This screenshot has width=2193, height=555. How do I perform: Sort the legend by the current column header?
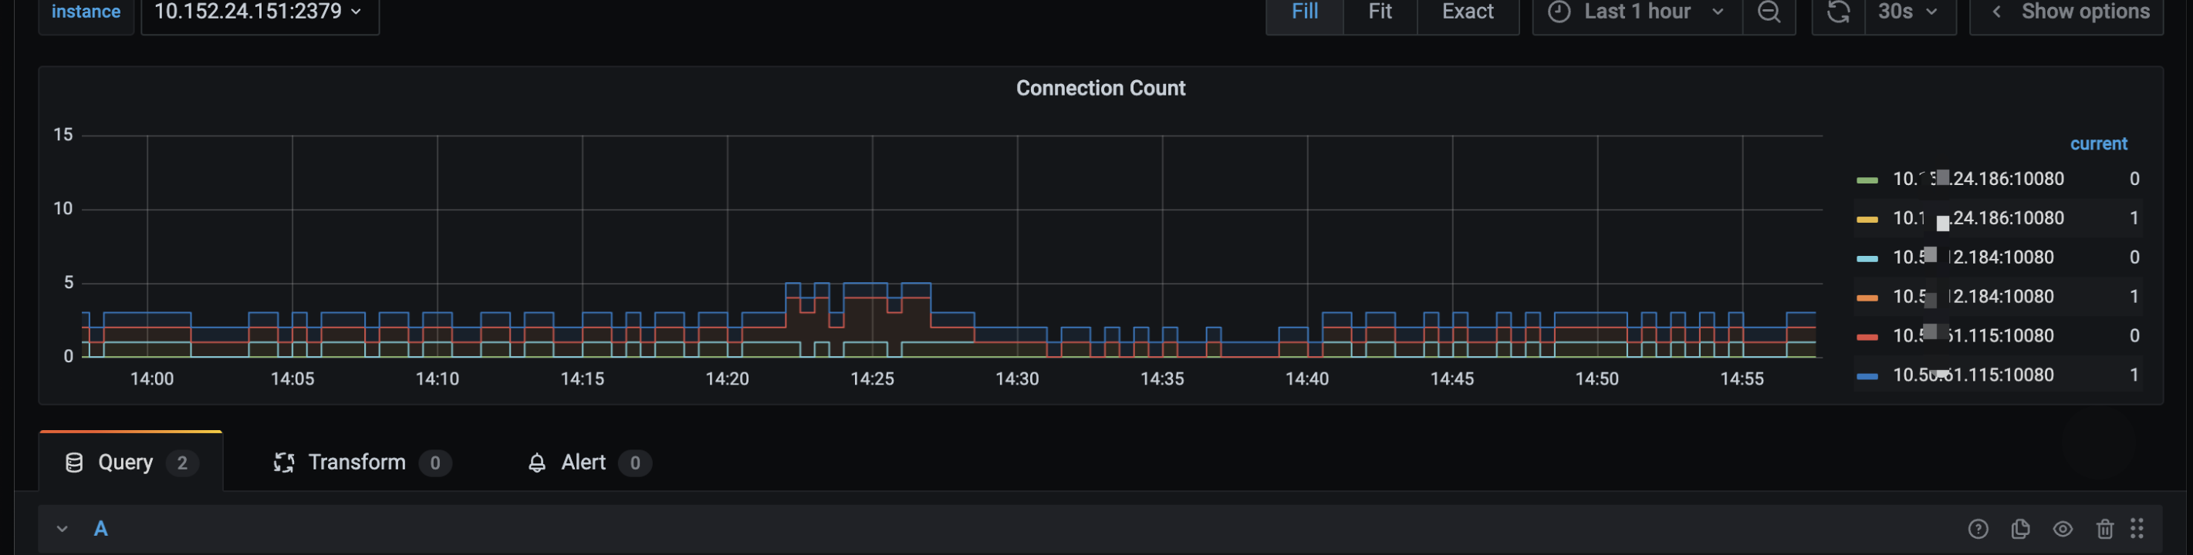coord(2099,143)
